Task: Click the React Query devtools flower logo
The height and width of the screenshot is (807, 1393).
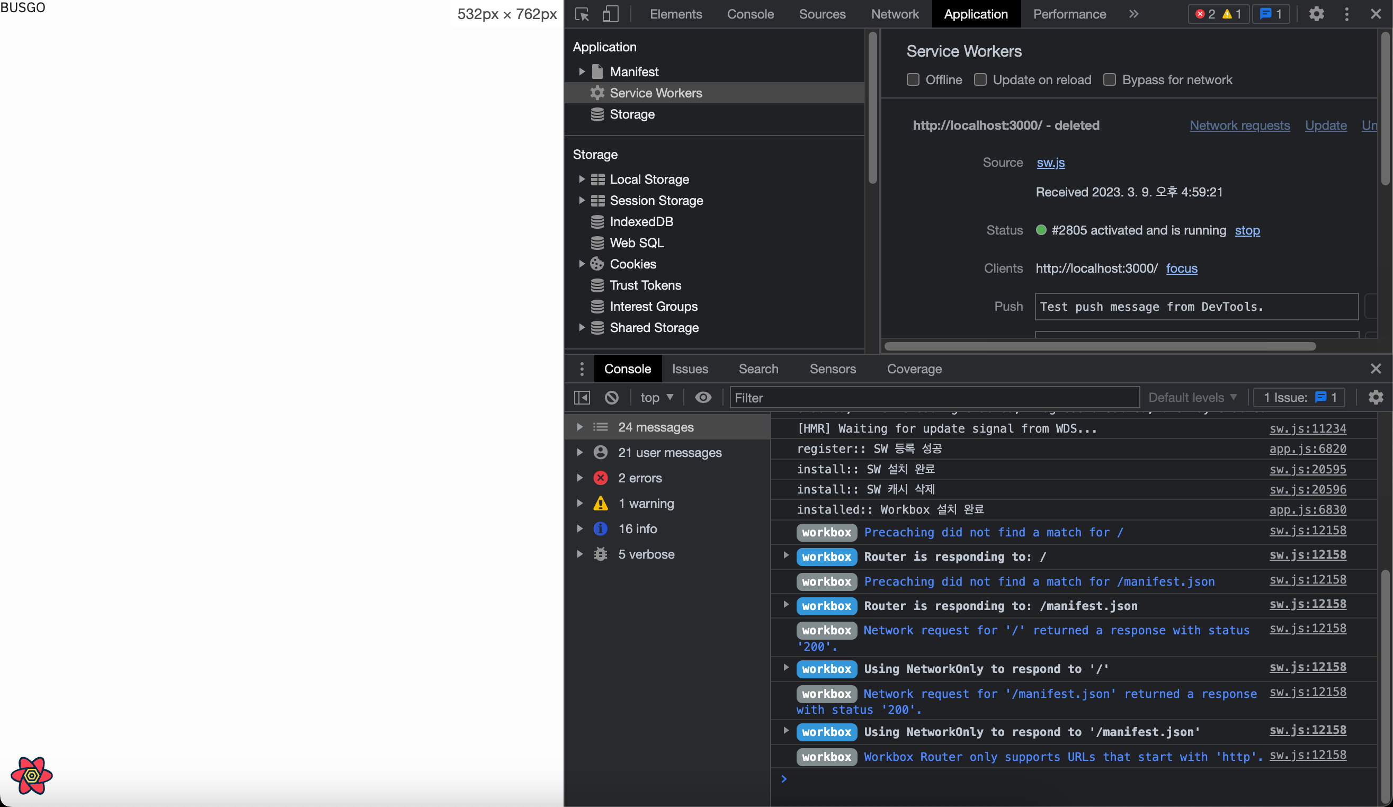Action: click(x=31, y=776)
